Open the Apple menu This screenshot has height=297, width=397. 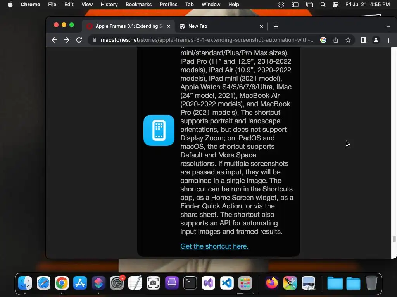(10, 5)
